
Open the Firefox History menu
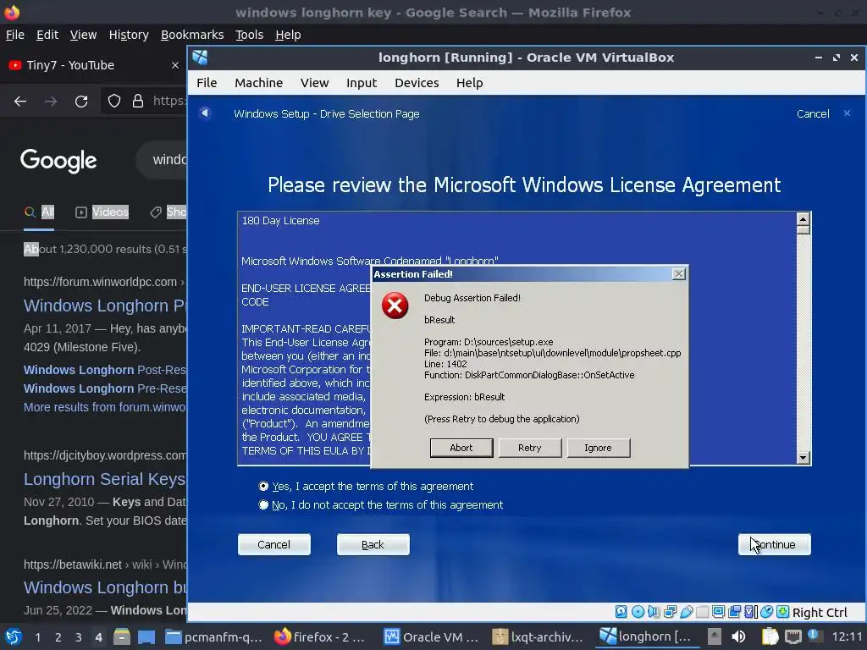coord(129,35)
